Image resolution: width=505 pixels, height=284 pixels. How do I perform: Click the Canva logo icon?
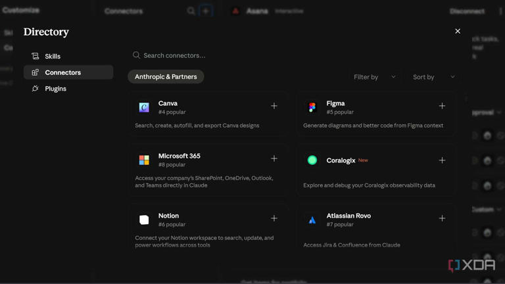tap(144, 107)
